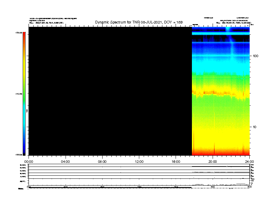The image size is (269, 208).
Task: Click the black no-data region of the spectrum
Action: pyautogui.click(x=110, y=91)
